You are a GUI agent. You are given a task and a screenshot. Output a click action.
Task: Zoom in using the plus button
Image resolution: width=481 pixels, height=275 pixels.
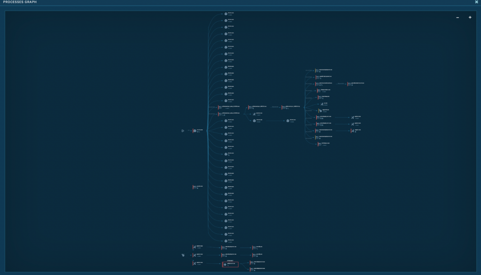(470, 17)
